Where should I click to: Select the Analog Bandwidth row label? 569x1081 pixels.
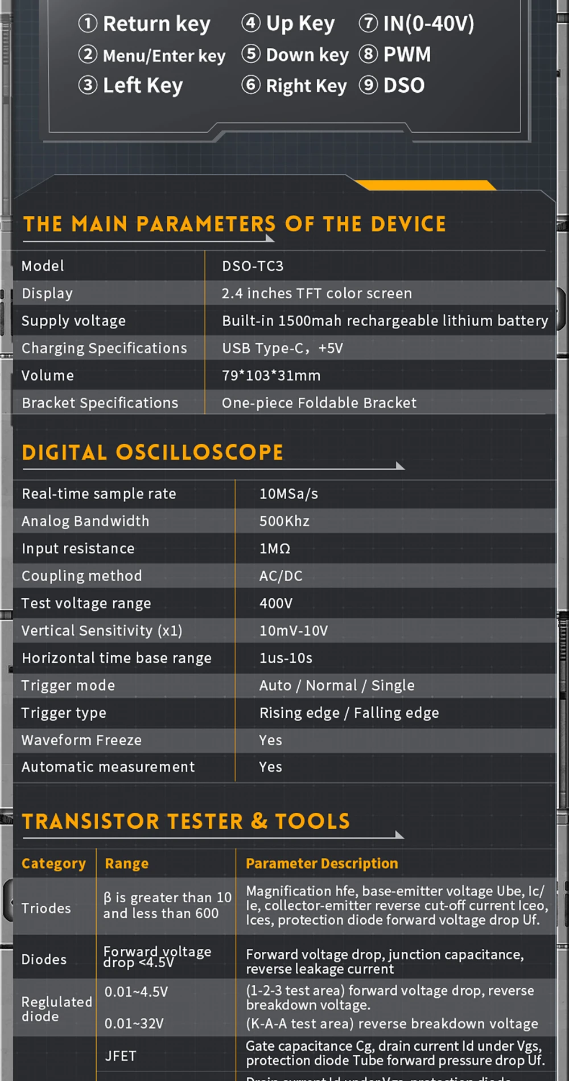(x=85, y=521)
